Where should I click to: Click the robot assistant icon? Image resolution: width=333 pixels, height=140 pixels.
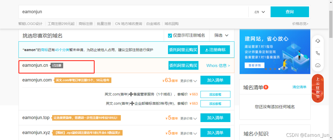318,65
